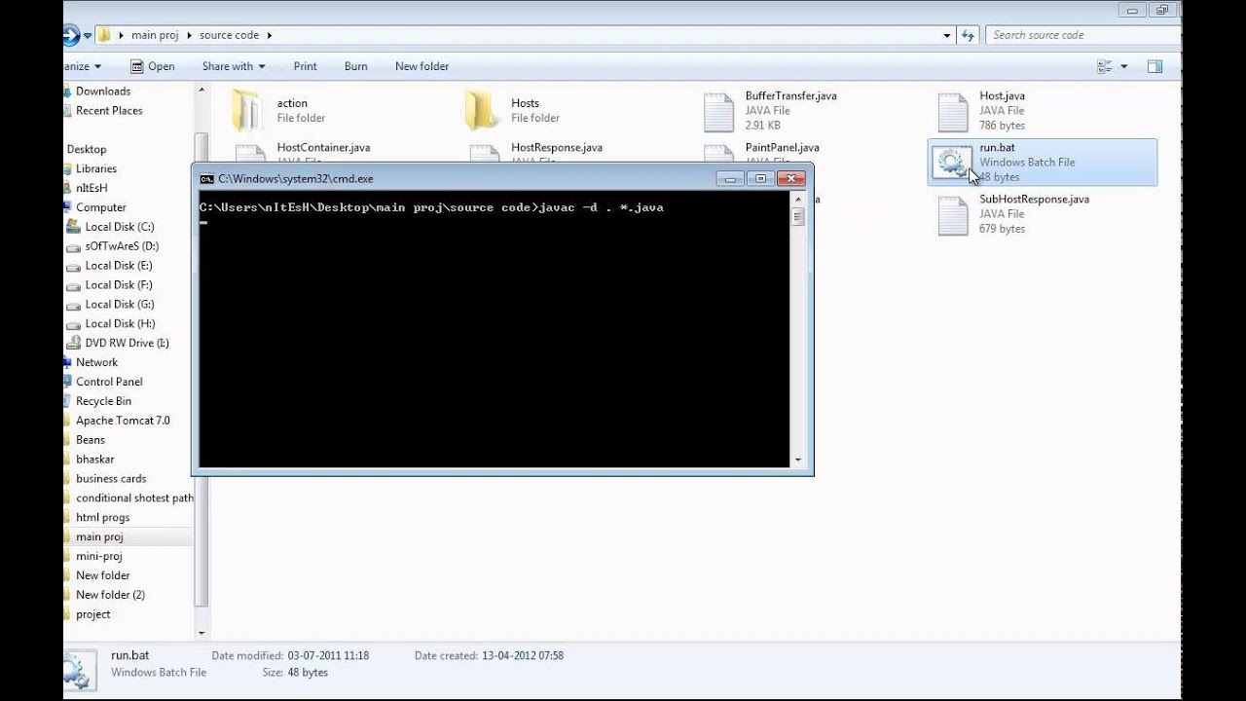1246x701 pixels.
Task: Open the Organize menu dropdown
Action: click(x=83, y=66)
